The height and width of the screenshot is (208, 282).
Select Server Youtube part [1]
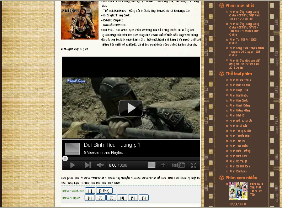coord(90,191)
